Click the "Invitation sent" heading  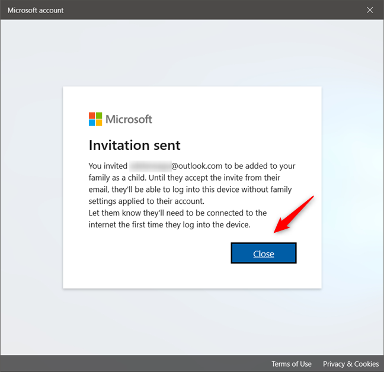click(135, 145)
